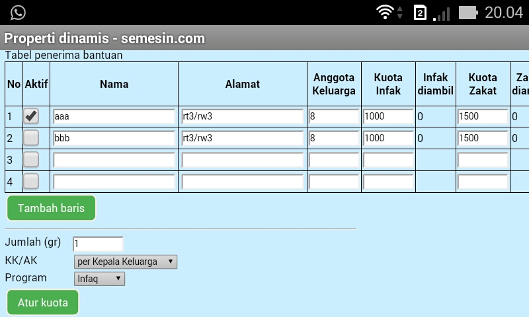The width and height of the screenshot is (529, 317).
Task: Open the KK/AK per Kepala Keluarga dropdown
Action: click(x=126, y=262)
